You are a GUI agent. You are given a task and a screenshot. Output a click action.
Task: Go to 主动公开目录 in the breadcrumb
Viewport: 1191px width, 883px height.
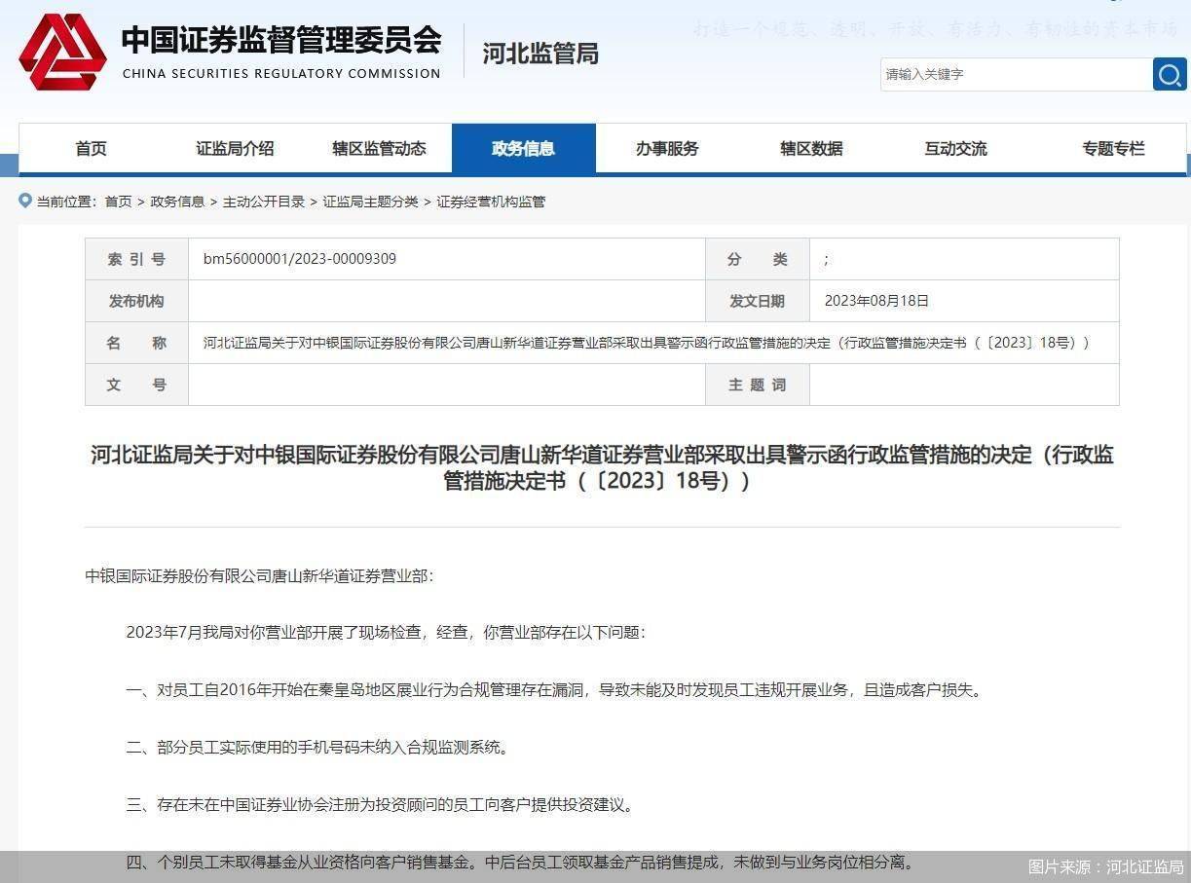[x=264, y=202]
